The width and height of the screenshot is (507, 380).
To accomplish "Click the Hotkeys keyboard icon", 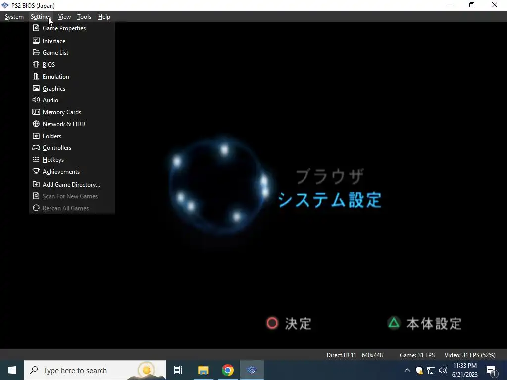I will (36, 160).
